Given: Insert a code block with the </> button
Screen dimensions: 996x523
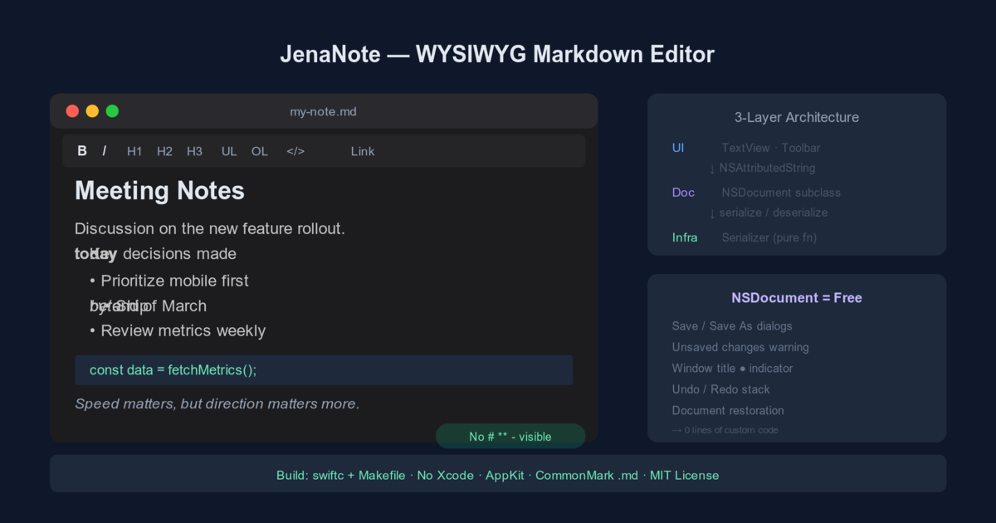Looking at the screenshot, I should click(x=295, y=151).
